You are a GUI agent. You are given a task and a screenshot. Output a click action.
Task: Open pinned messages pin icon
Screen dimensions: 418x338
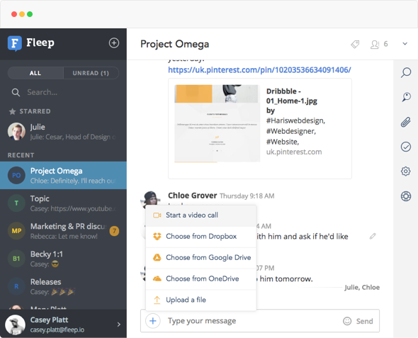[406, 97]
